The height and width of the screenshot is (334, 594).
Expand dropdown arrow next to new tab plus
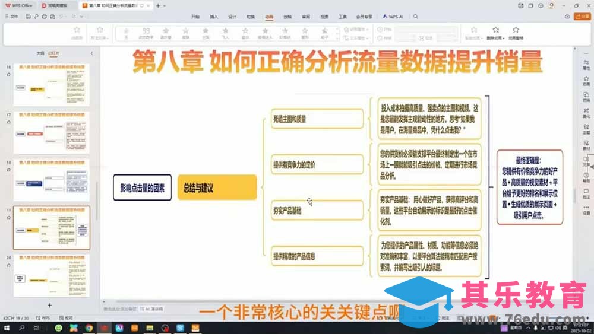(164, 6)
